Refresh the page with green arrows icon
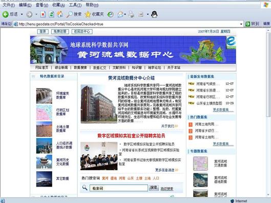This screenshot has width=271, height=203. click(51, 14)
